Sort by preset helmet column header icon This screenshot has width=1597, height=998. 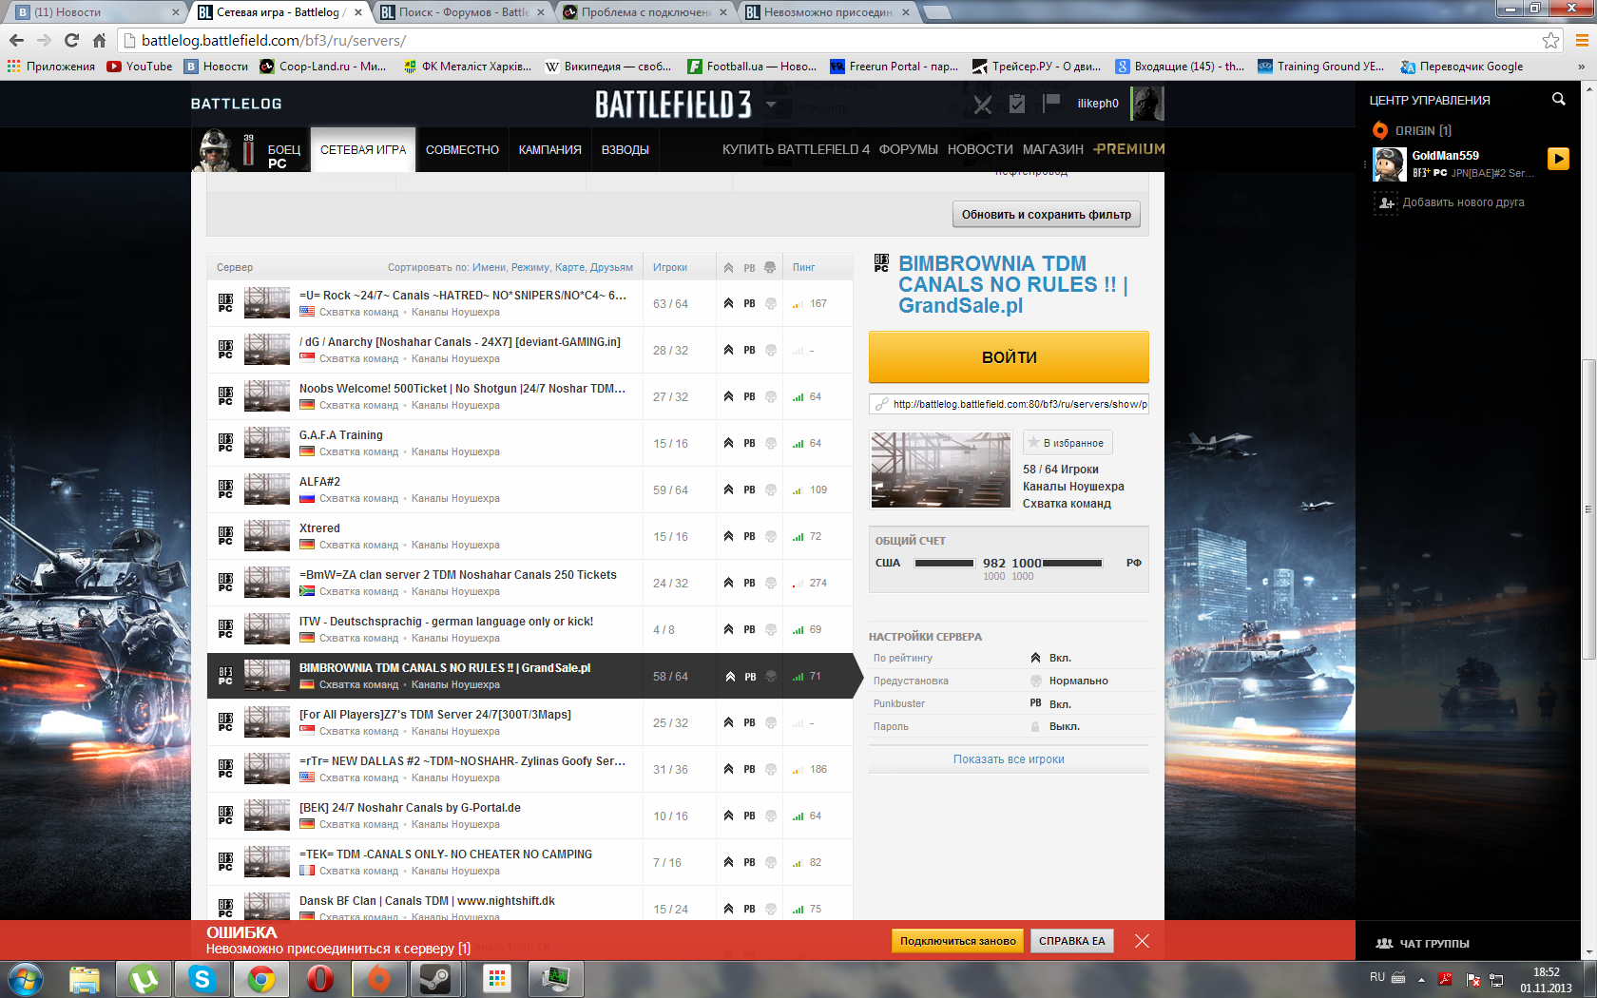pyautogui.click(x=770, y=268)
